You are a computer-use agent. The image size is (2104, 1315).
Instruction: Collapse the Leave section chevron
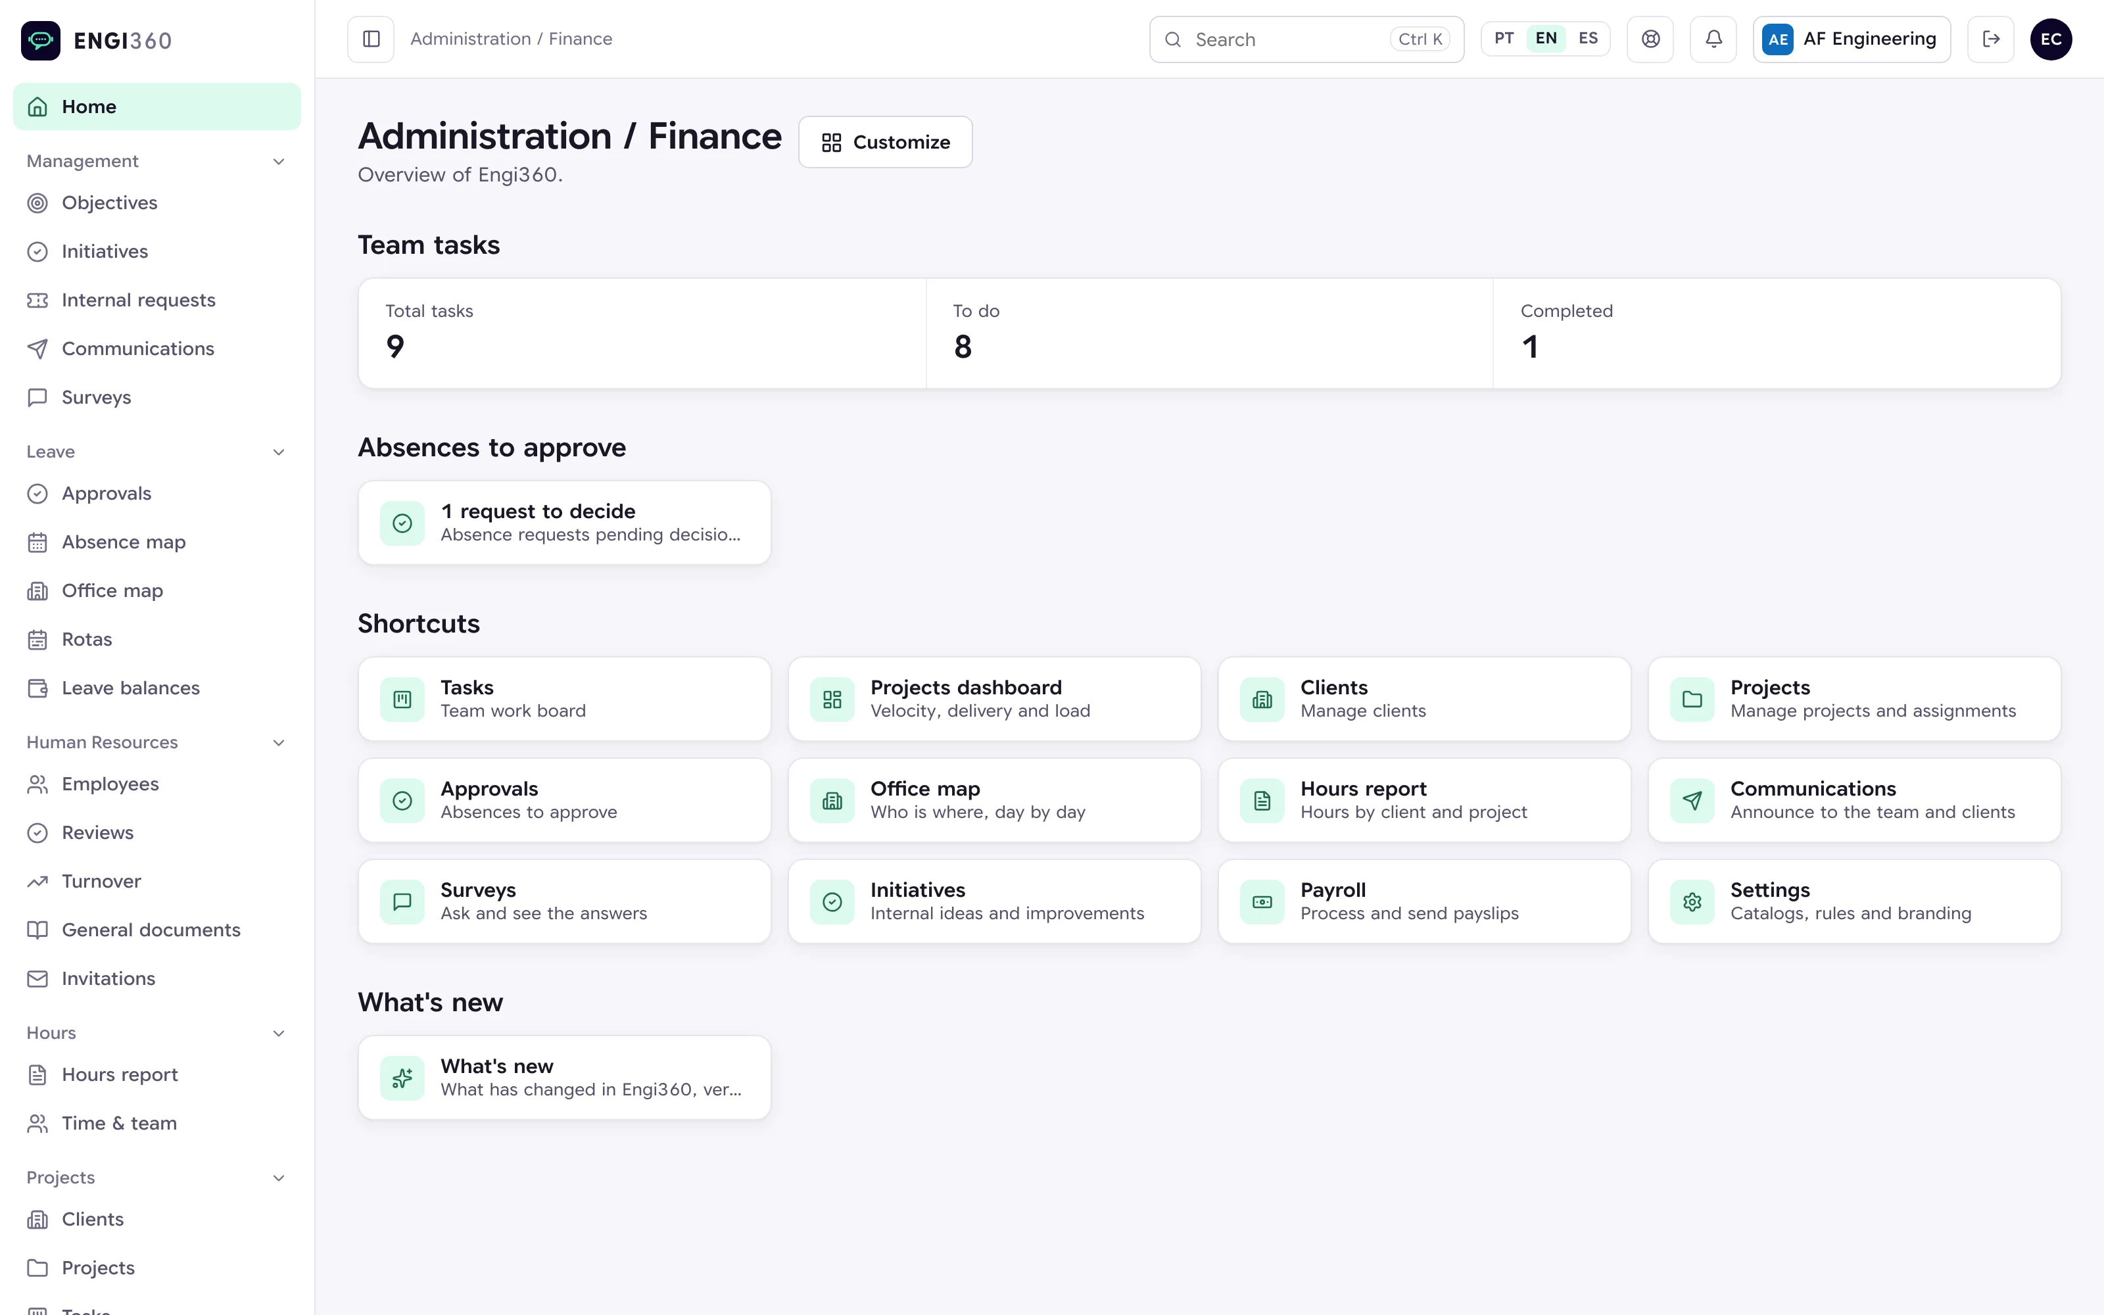tap(278, 452)
